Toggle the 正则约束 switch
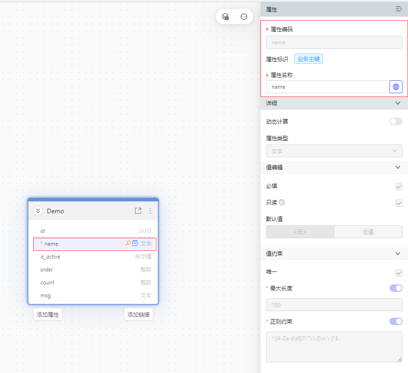The height and width of the screenshot is (373, 408). (x=396, y=321)
